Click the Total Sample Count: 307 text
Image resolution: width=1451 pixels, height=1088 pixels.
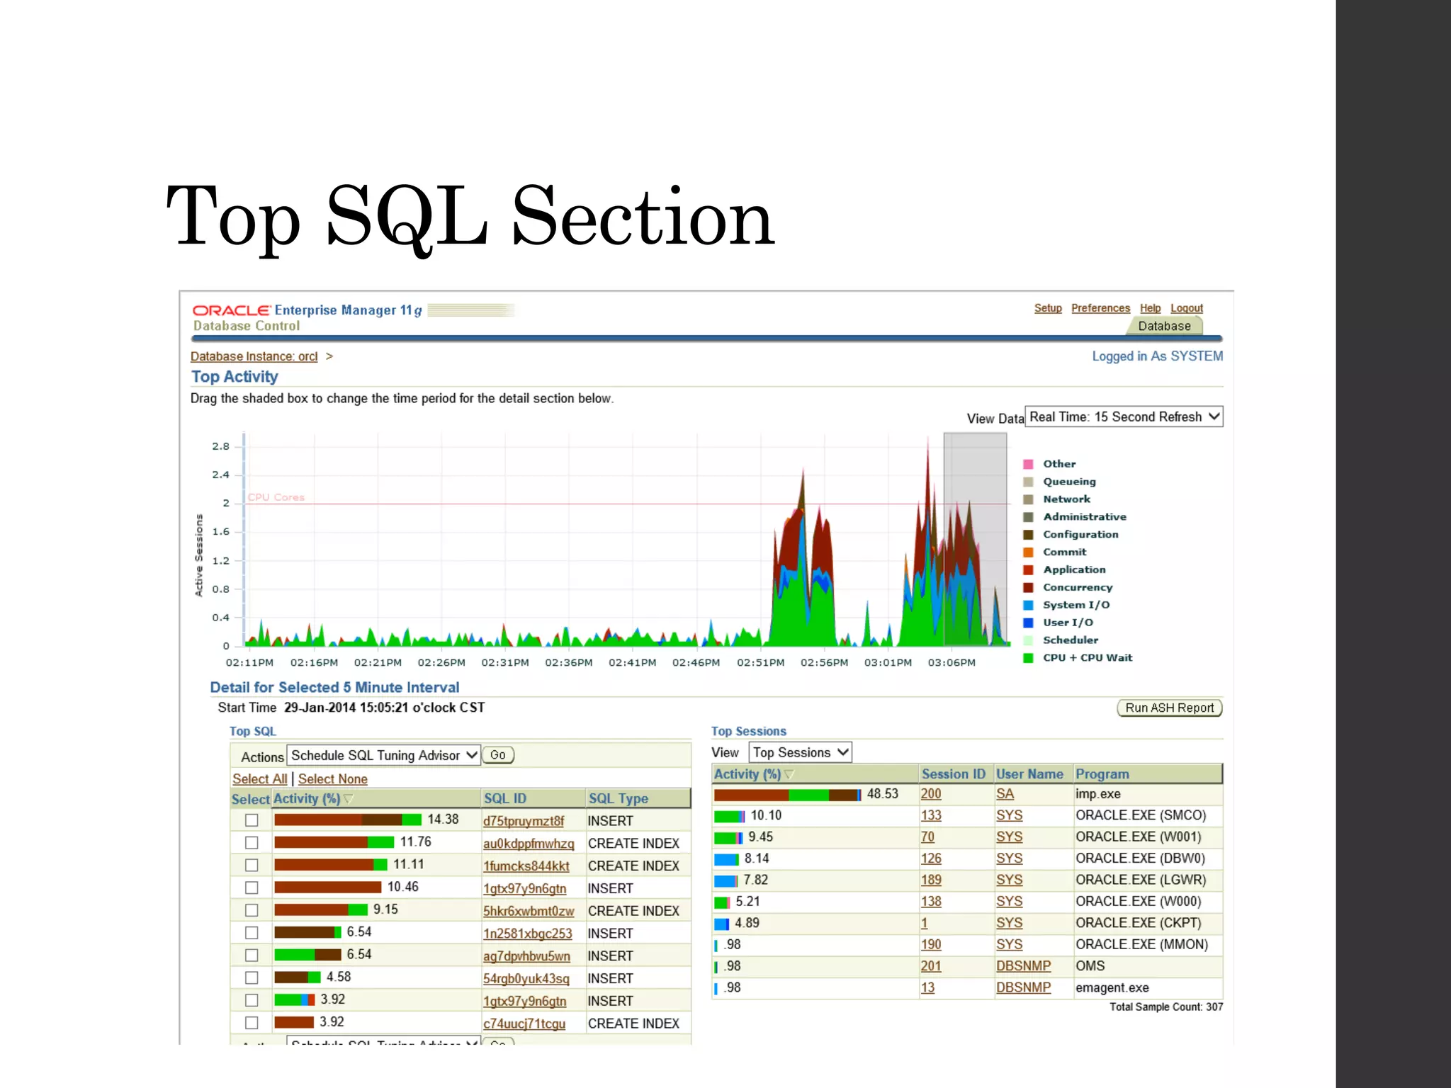(1166, 1007)
